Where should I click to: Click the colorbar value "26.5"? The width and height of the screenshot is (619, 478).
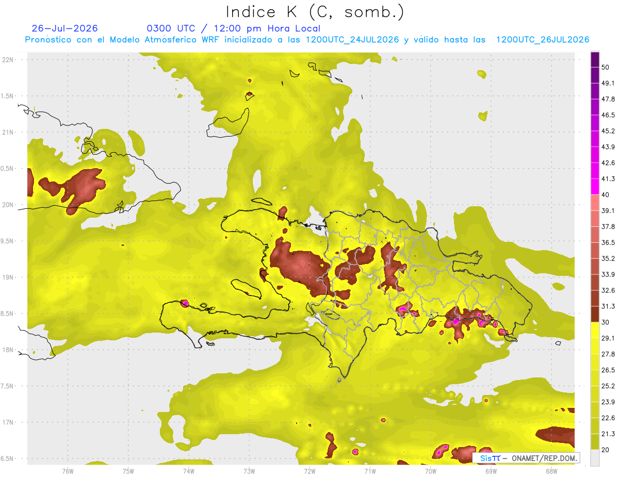click(608, 370)
